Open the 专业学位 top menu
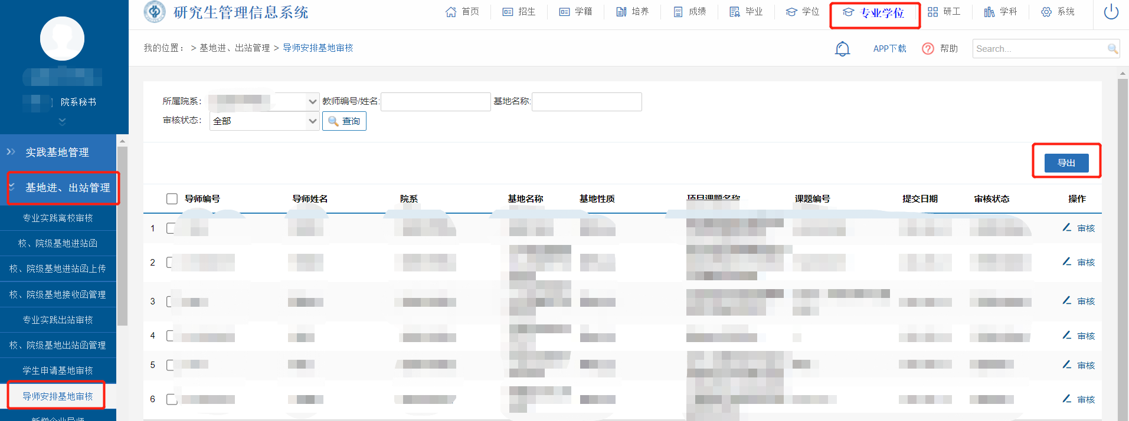This screenshot has width=1129, height=421. [x=875, y=13]
